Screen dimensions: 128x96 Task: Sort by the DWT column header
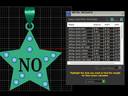click(108, 25)
